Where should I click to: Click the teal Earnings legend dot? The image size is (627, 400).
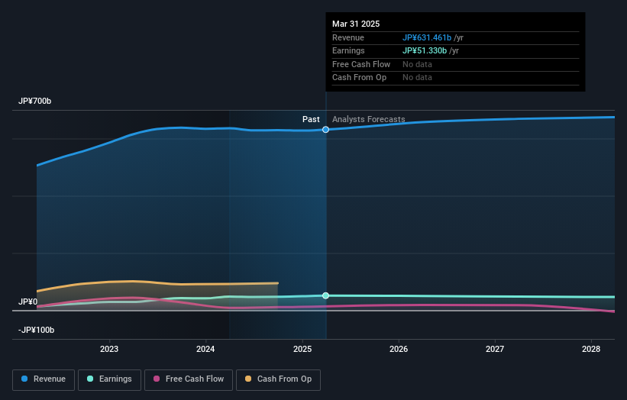(90, 379)
